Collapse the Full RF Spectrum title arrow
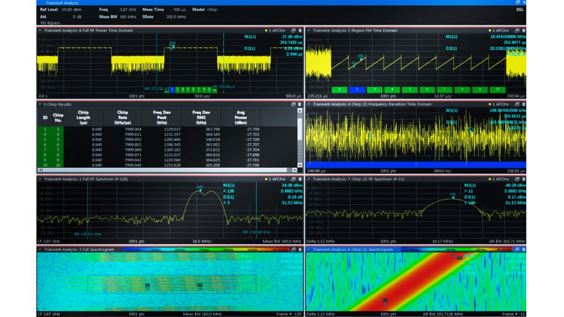 [40, 179]
